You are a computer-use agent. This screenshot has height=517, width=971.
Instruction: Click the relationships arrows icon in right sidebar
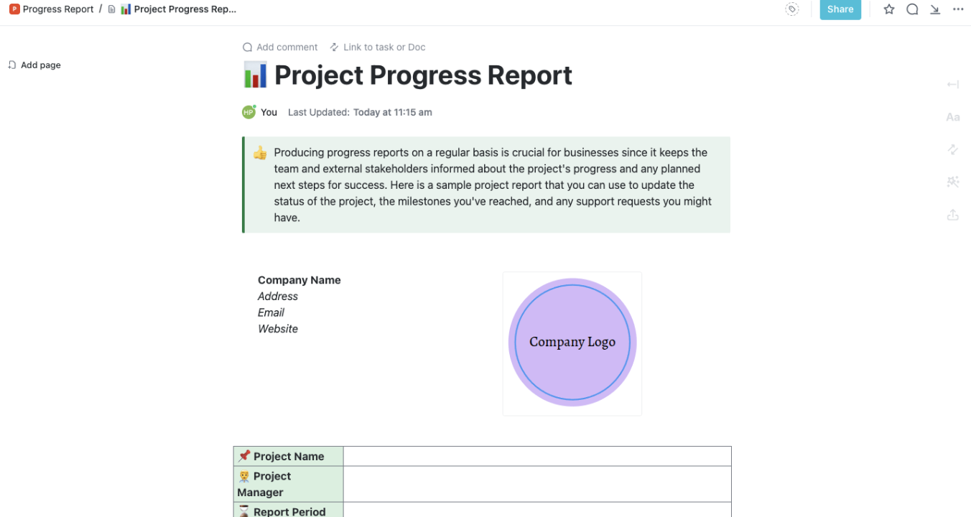click(x=953, y=149)
